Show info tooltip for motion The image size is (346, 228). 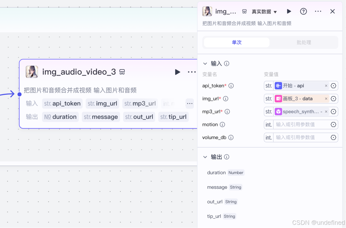pos(222,125)
